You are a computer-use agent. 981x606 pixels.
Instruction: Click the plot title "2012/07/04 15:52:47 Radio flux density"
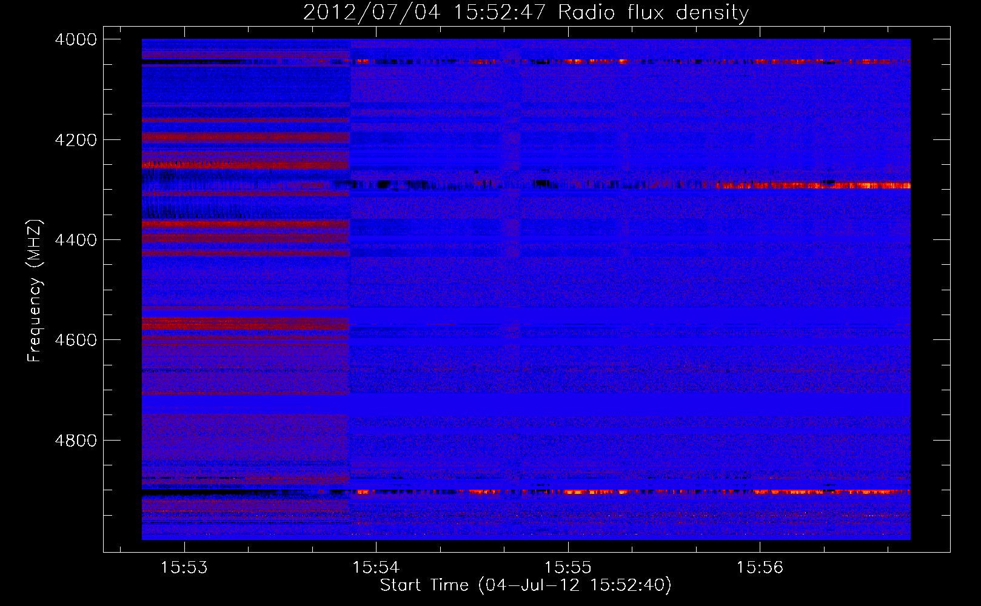pyautogui.click(x=526, y=13)
